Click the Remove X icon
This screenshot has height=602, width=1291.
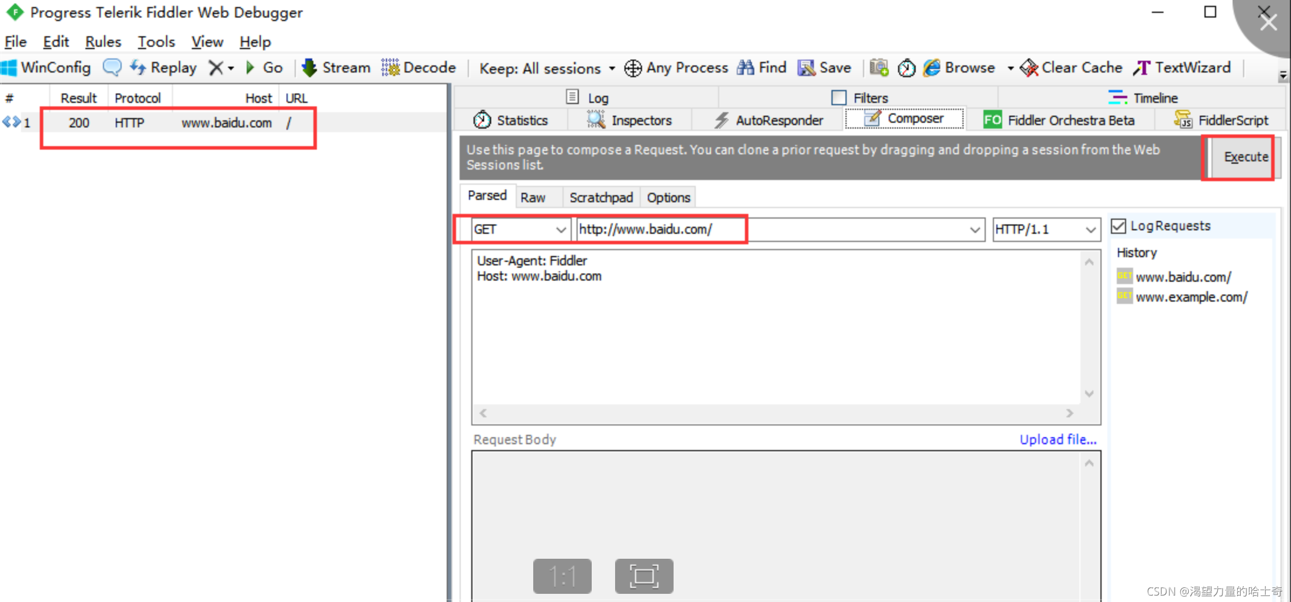[216, 68]
